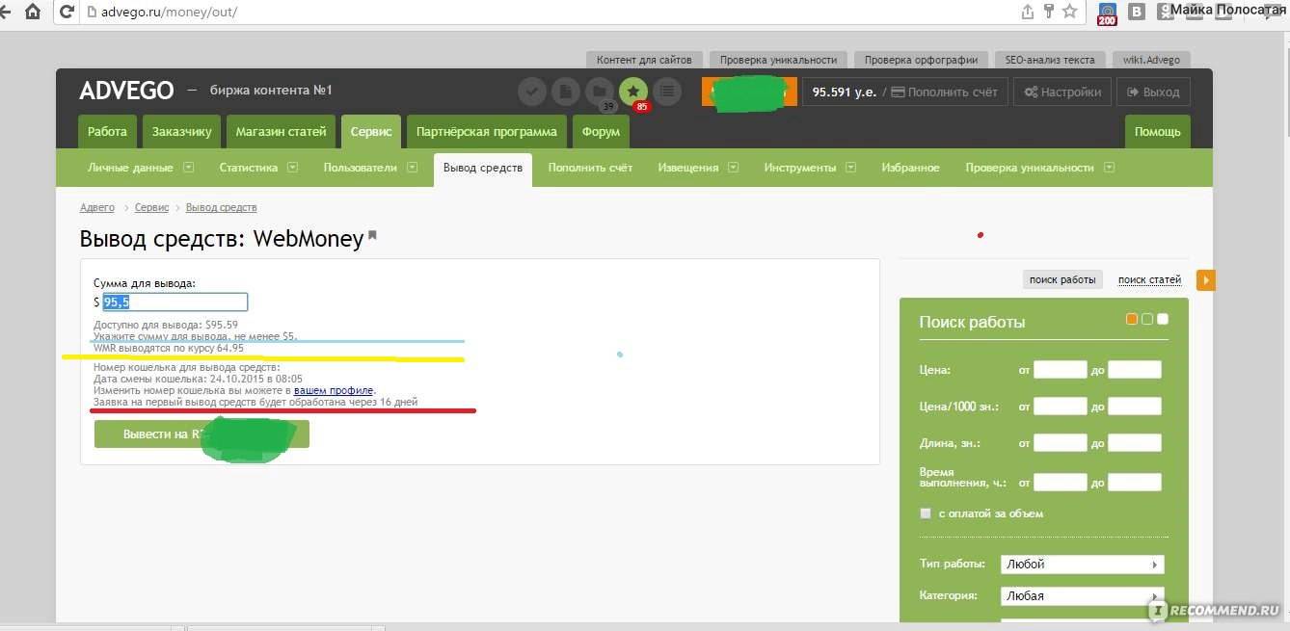Open the Форум tab

602,132
